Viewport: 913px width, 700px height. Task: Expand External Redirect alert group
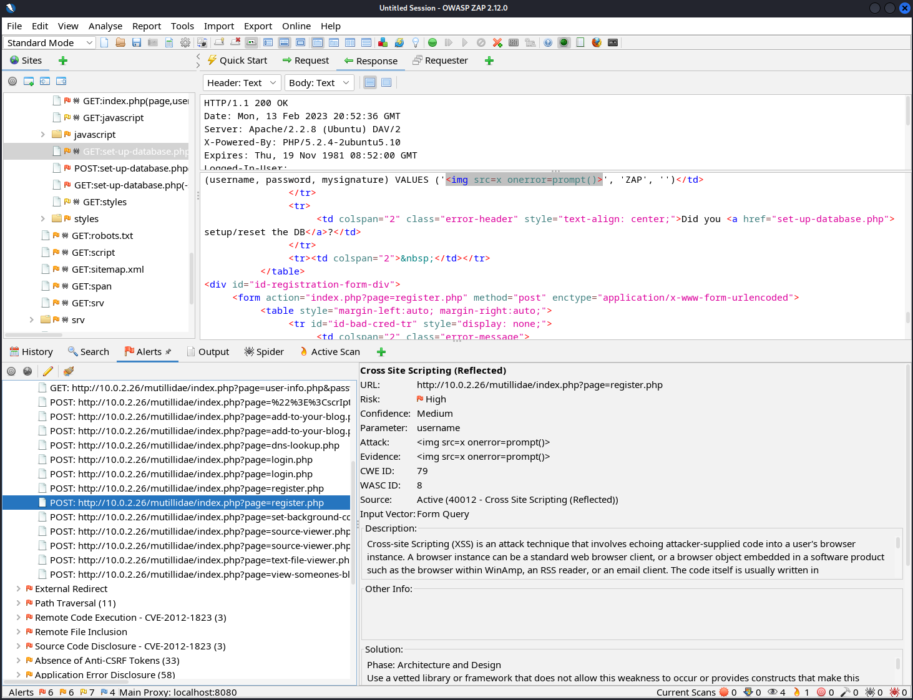coord(18,588)
